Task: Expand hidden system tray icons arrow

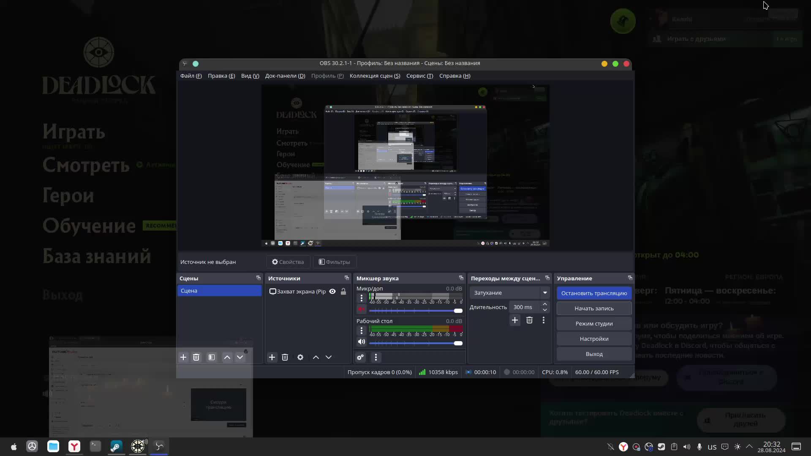Action: click(749, 447)
